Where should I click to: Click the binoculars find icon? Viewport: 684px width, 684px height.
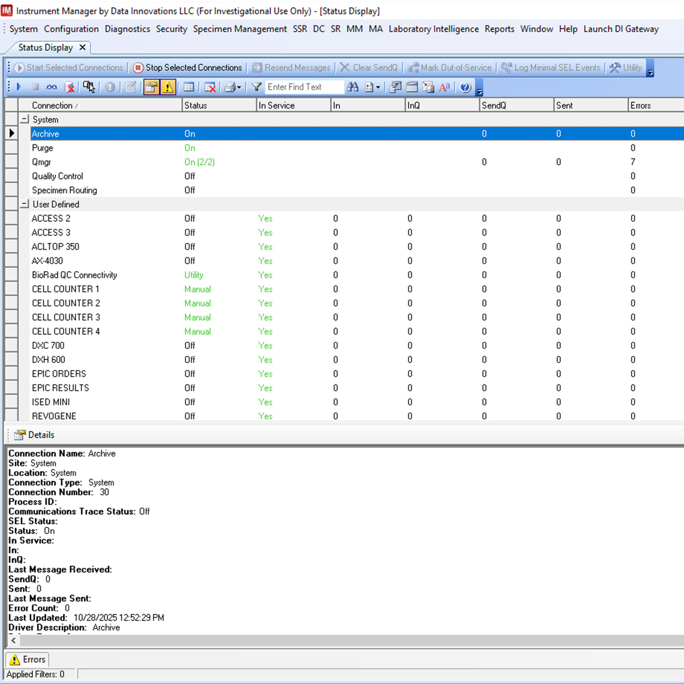352,87
